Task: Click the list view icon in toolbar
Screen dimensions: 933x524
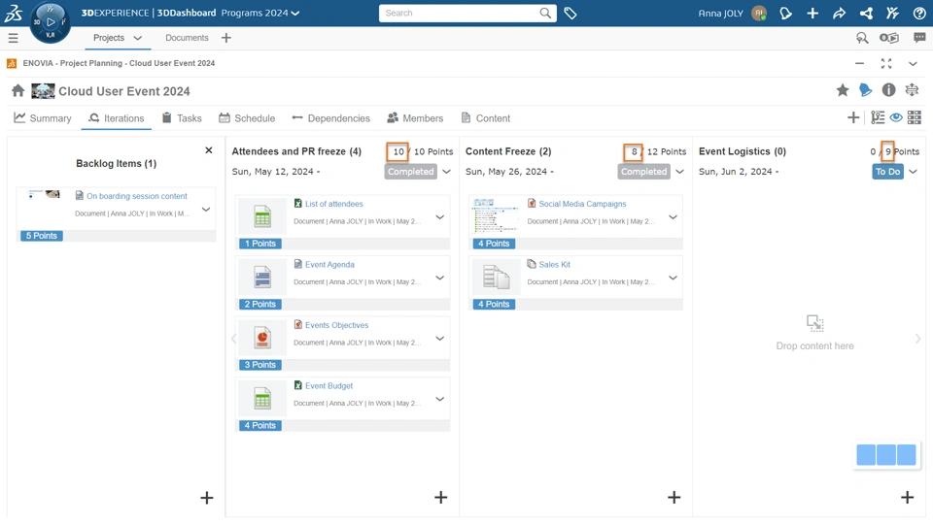Action: [x=877, y=117]
